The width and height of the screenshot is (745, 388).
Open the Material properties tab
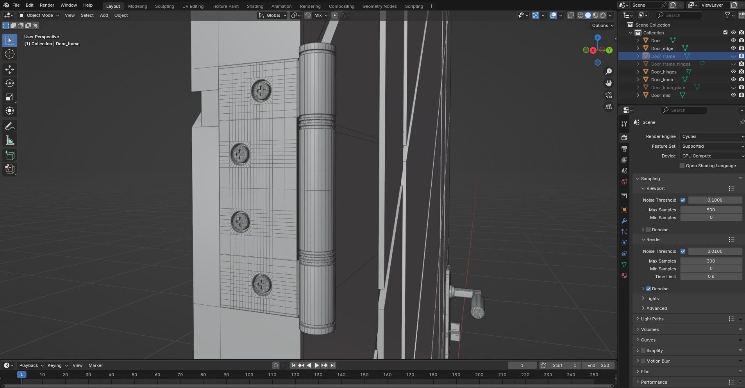(624, 275)
